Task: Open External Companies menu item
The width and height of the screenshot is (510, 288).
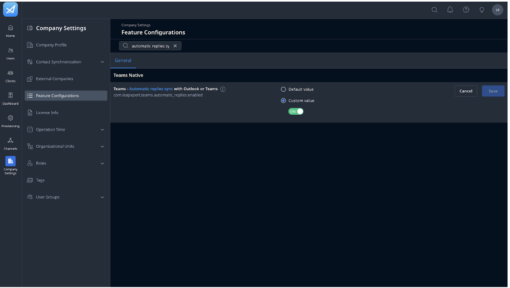Action: 66,79
